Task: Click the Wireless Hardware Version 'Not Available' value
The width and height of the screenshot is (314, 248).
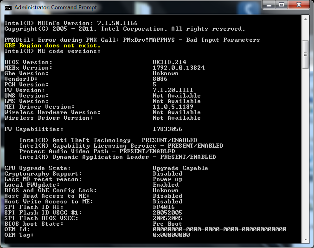Action: [x=177, y=112]
